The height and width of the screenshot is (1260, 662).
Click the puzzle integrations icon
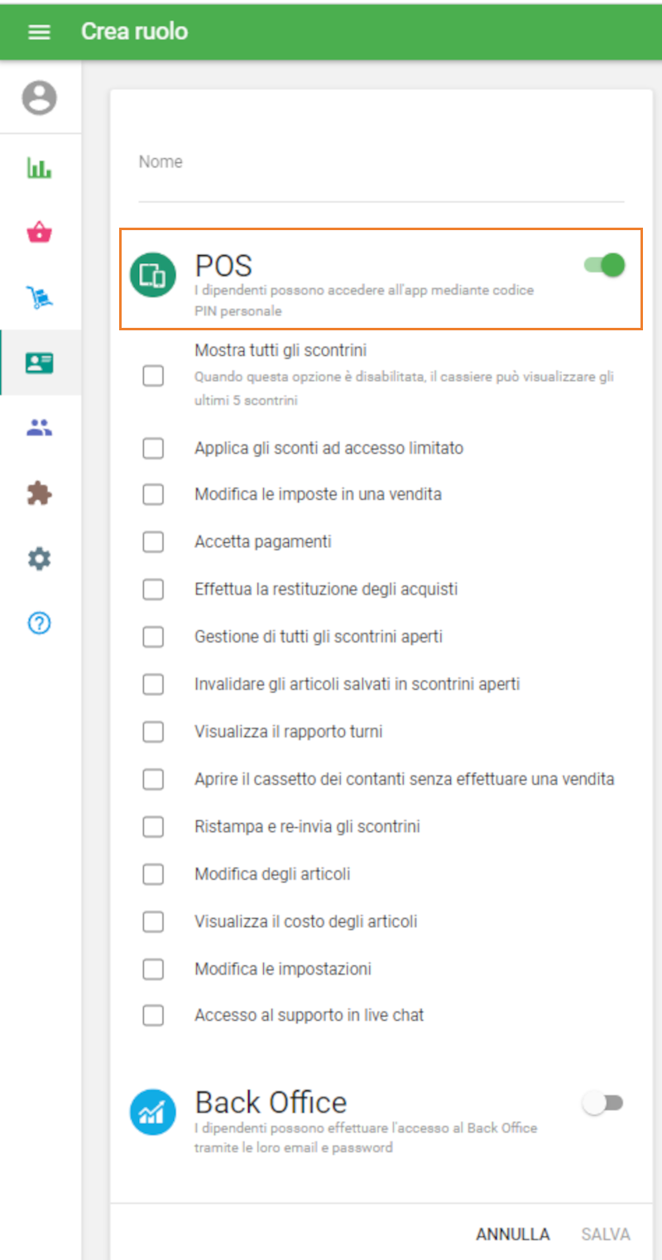[39, 493]
